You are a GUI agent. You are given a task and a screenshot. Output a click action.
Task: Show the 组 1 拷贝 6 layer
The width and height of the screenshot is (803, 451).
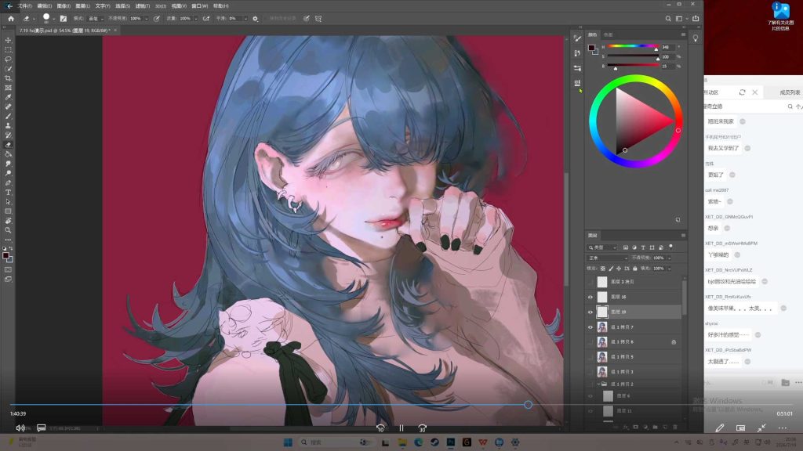click(x=590, y=342)
